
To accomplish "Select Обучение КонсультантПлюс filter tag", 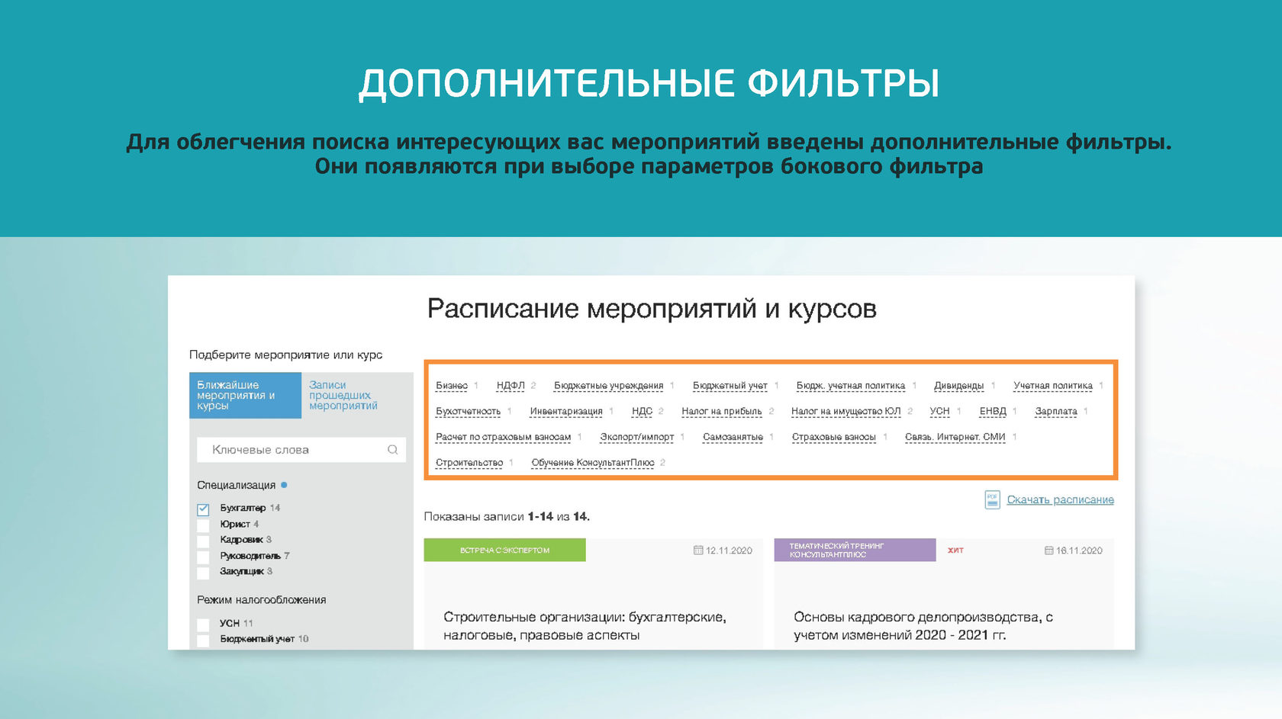I will (592, 463).
